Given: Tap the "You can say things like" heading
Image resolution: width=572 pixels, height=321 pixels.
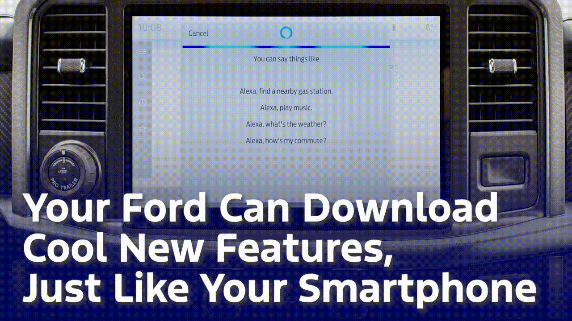Looking at the screenshot, I should (x=286, y=59).
